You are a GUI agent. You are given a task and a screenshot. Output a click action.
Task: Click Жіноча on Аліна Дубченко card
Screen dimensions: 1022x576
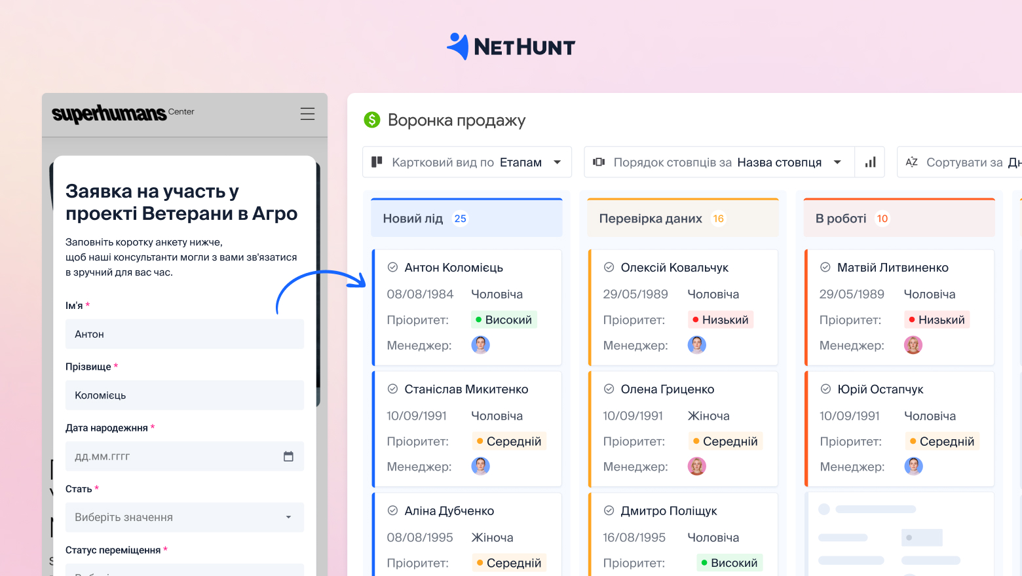point(492,538)
